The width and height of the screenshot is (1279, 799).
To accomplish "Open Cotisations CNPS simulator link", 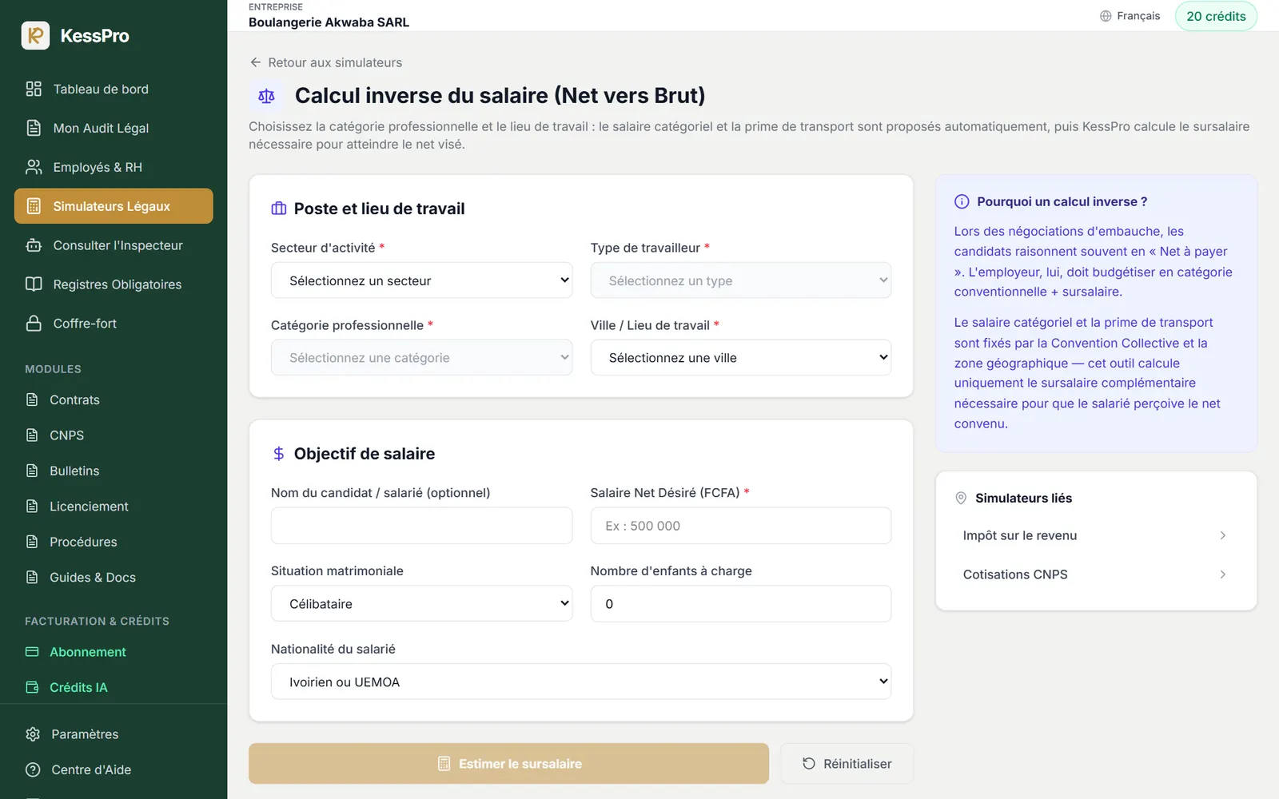I will [1095, 574].
